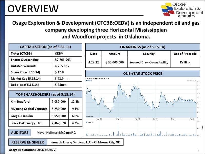This screenshot has width=205, height=154.
Task: Click the 4.3% ownership cell
Action: tap(75, 123)
